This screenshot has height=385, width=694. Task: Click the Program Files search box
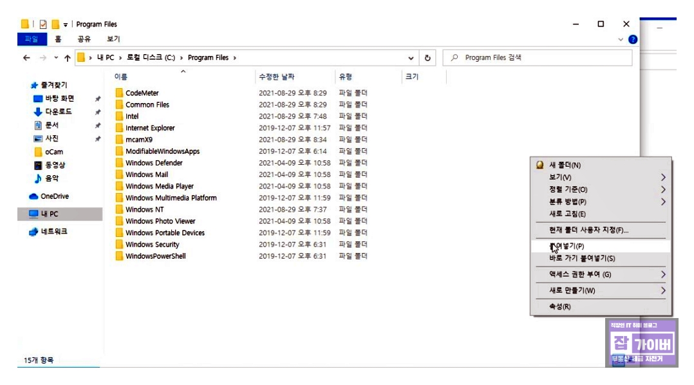(538, 57)
